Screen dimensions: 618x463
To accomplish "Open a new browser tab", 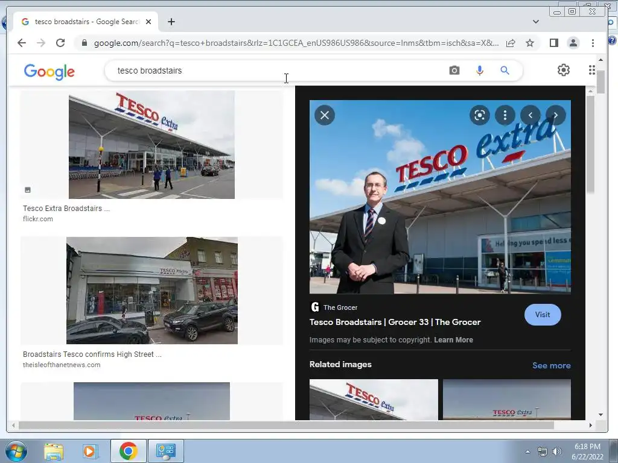I will (171, 22).
